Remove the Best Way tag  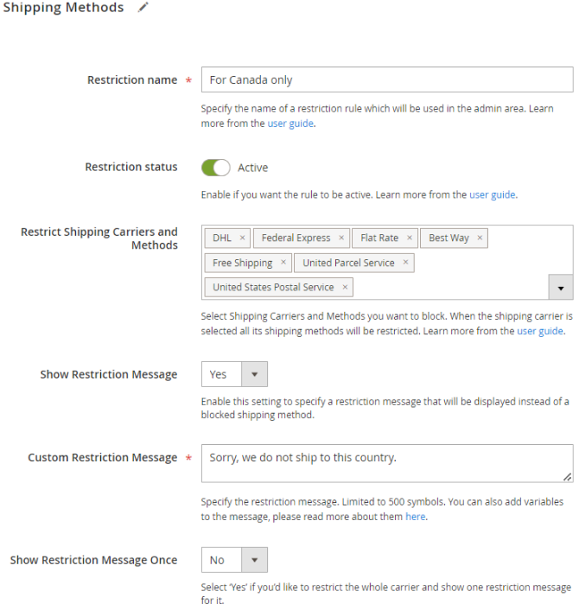(x=480, y=238)
